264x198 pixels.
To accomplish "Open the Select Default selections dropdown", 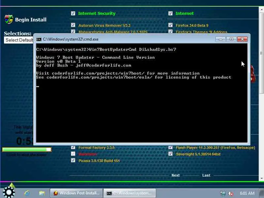I will click(19, 40).
